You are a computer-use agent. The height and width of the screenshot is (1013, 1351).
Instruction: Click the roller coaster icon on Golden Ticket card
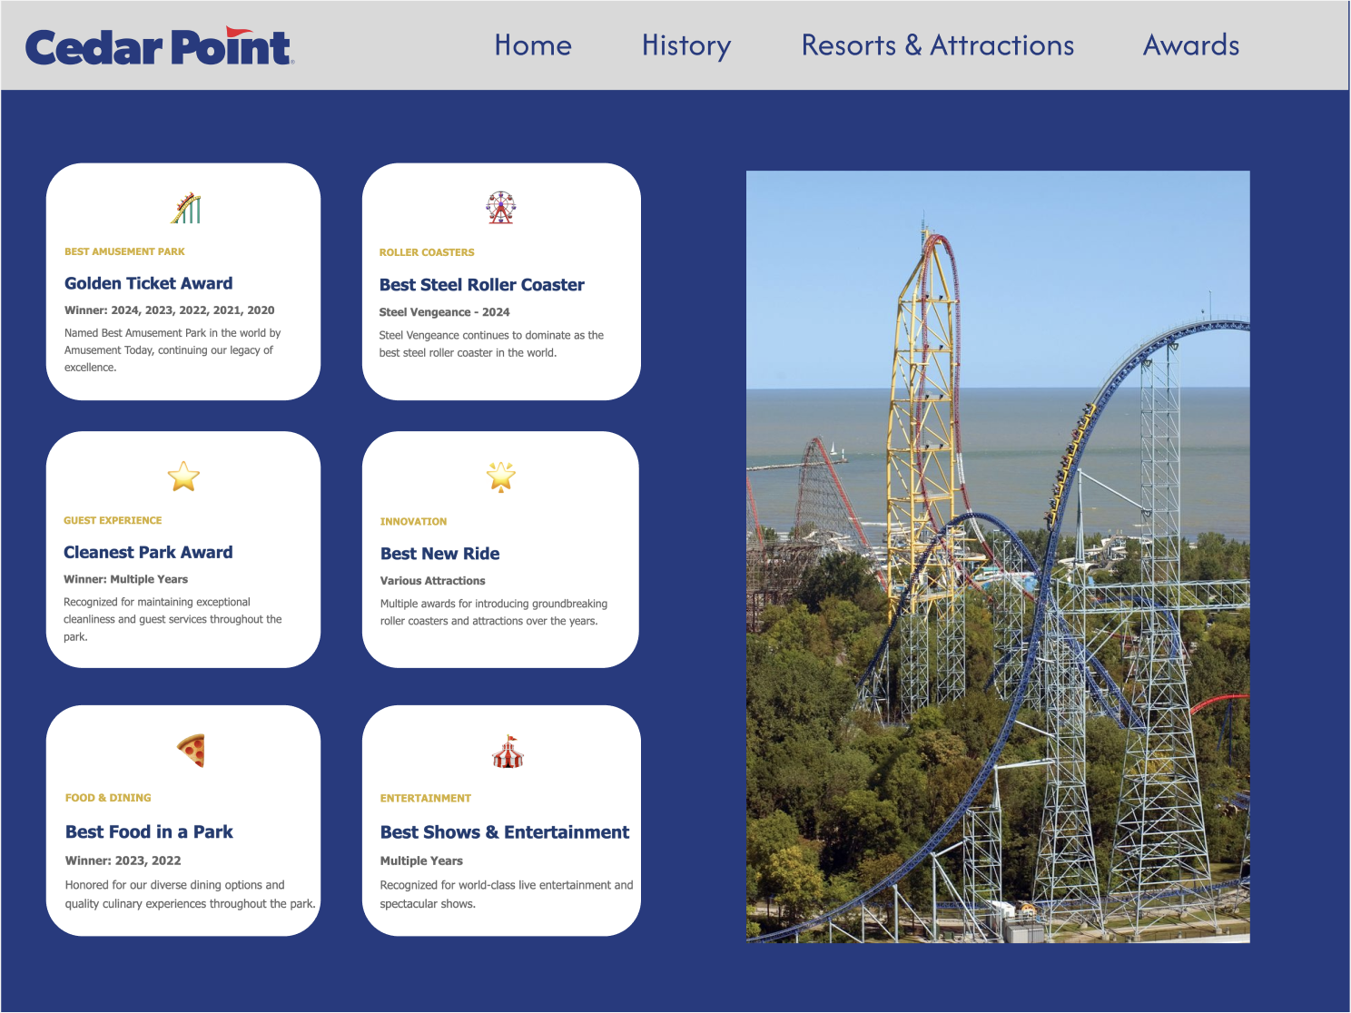point(185,208)
